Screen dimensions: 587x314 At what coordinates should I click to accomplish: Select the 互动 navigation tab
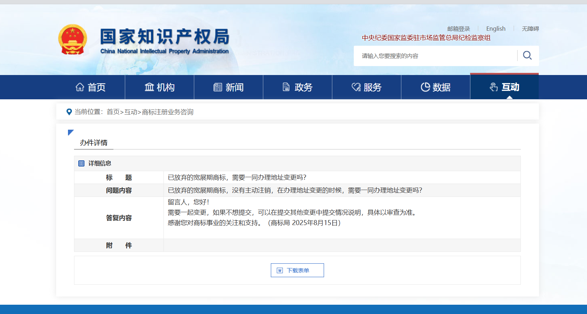click(504, 87)
